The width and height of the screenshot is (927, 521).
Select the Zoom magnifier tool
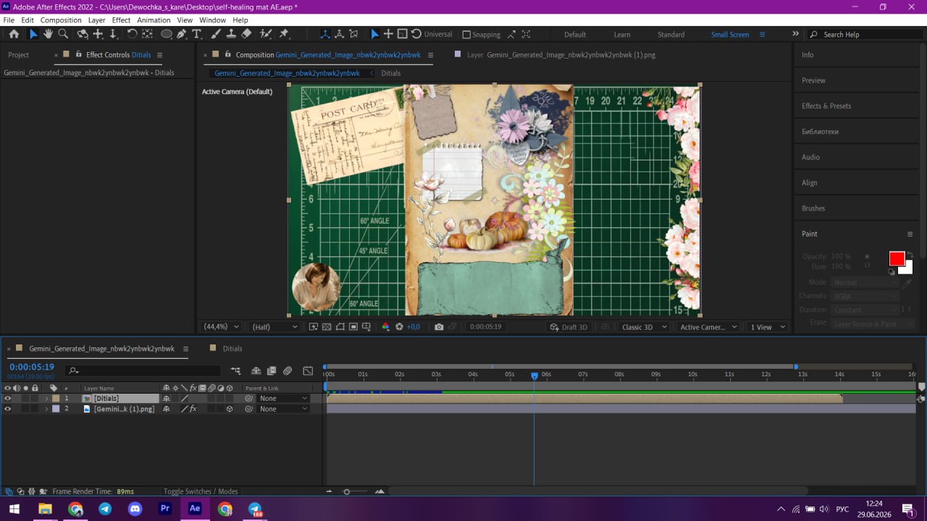63,34
